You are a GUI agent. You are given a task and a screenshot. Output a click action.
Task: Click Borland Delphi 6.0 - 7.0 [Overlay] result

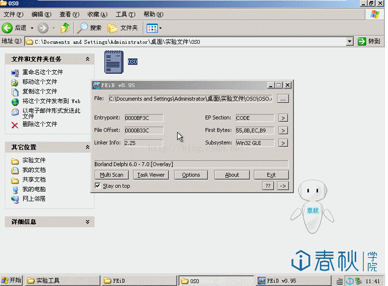point(191,164)
